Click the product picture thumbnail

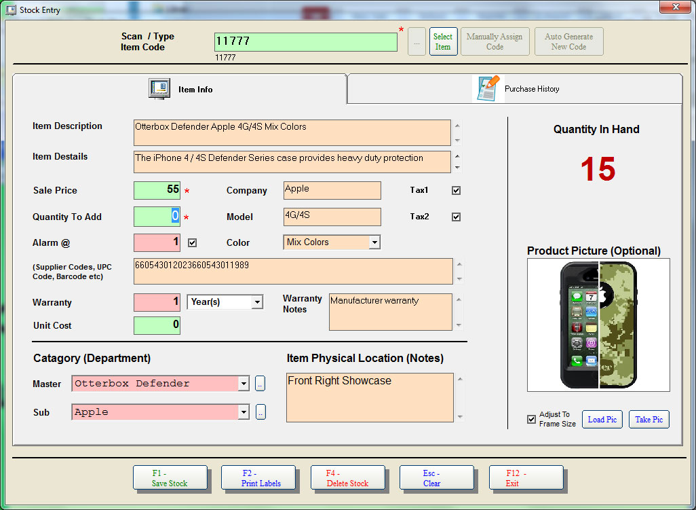click(x=598, y=325)
